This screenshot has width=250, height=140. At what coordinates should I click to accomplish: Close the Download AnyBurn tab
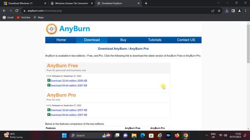tap(139, 3)
